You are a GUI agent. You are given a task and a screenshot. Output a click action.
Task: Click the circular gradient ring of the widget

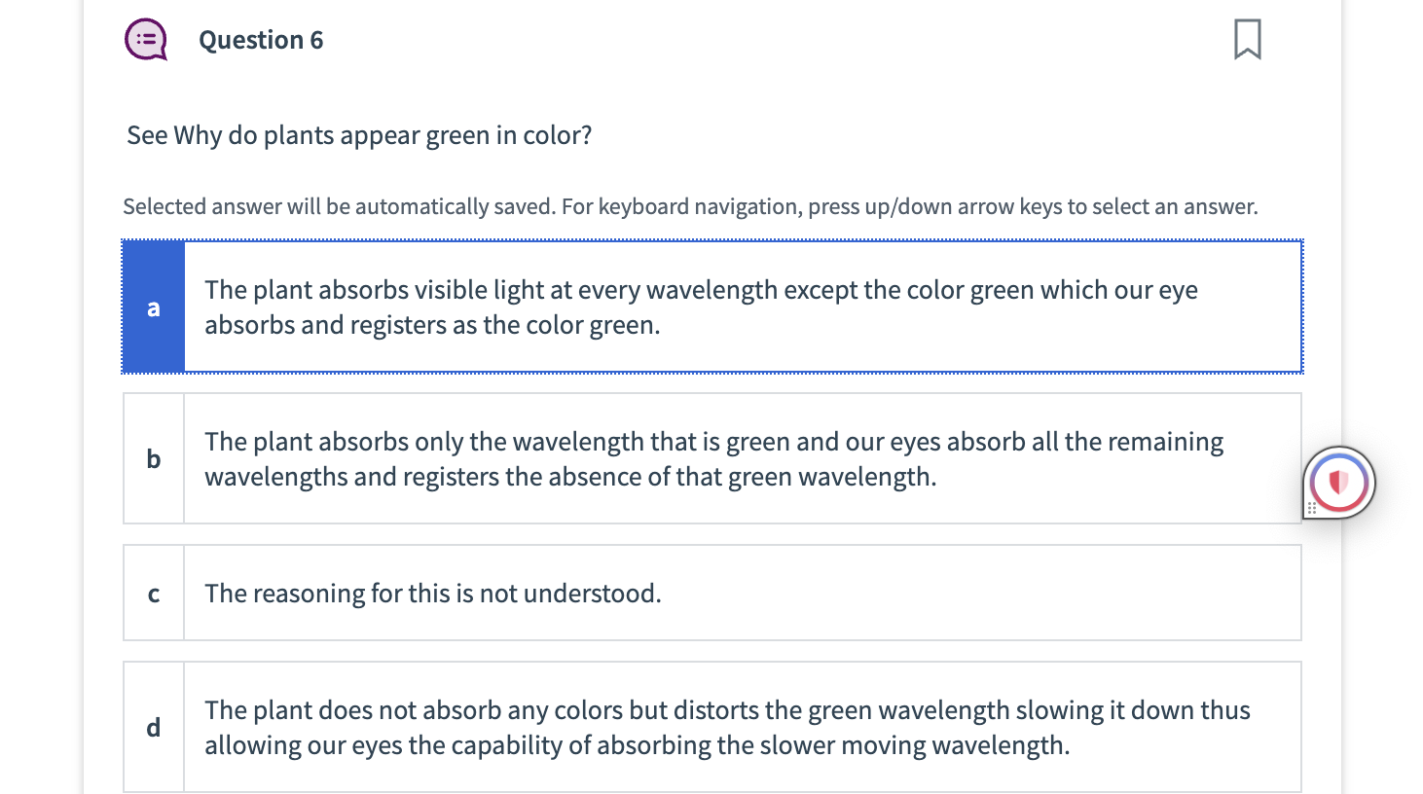tap(1338, 455)
